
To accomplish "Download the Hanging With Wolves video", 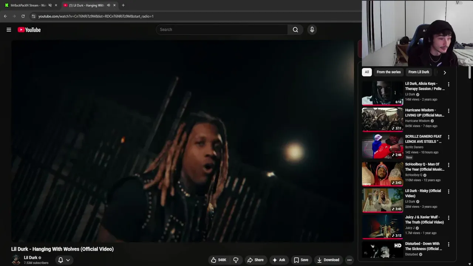I will point(328,260).
